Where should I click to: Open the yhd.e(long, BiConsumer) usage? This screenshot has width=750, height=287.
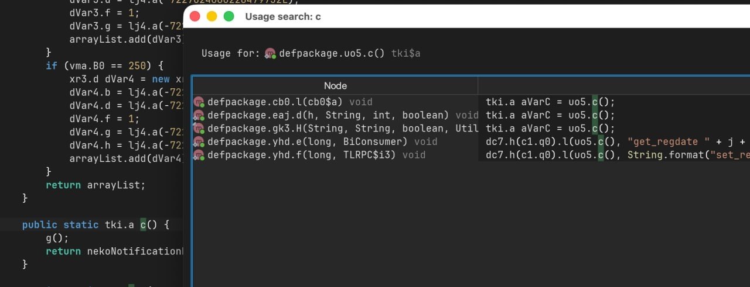(307, 142)
